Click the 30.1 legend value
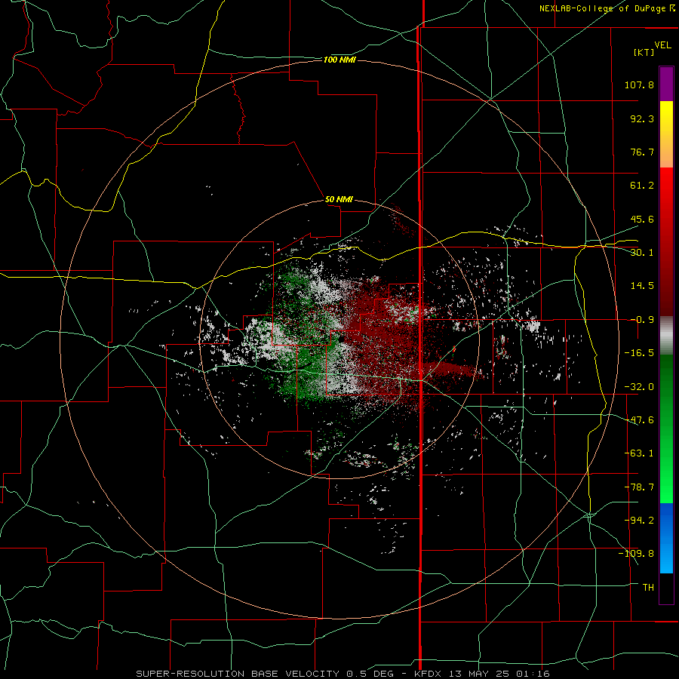This screenshot has height=679, width=679. pyautogui.click(x=642, y=253)
